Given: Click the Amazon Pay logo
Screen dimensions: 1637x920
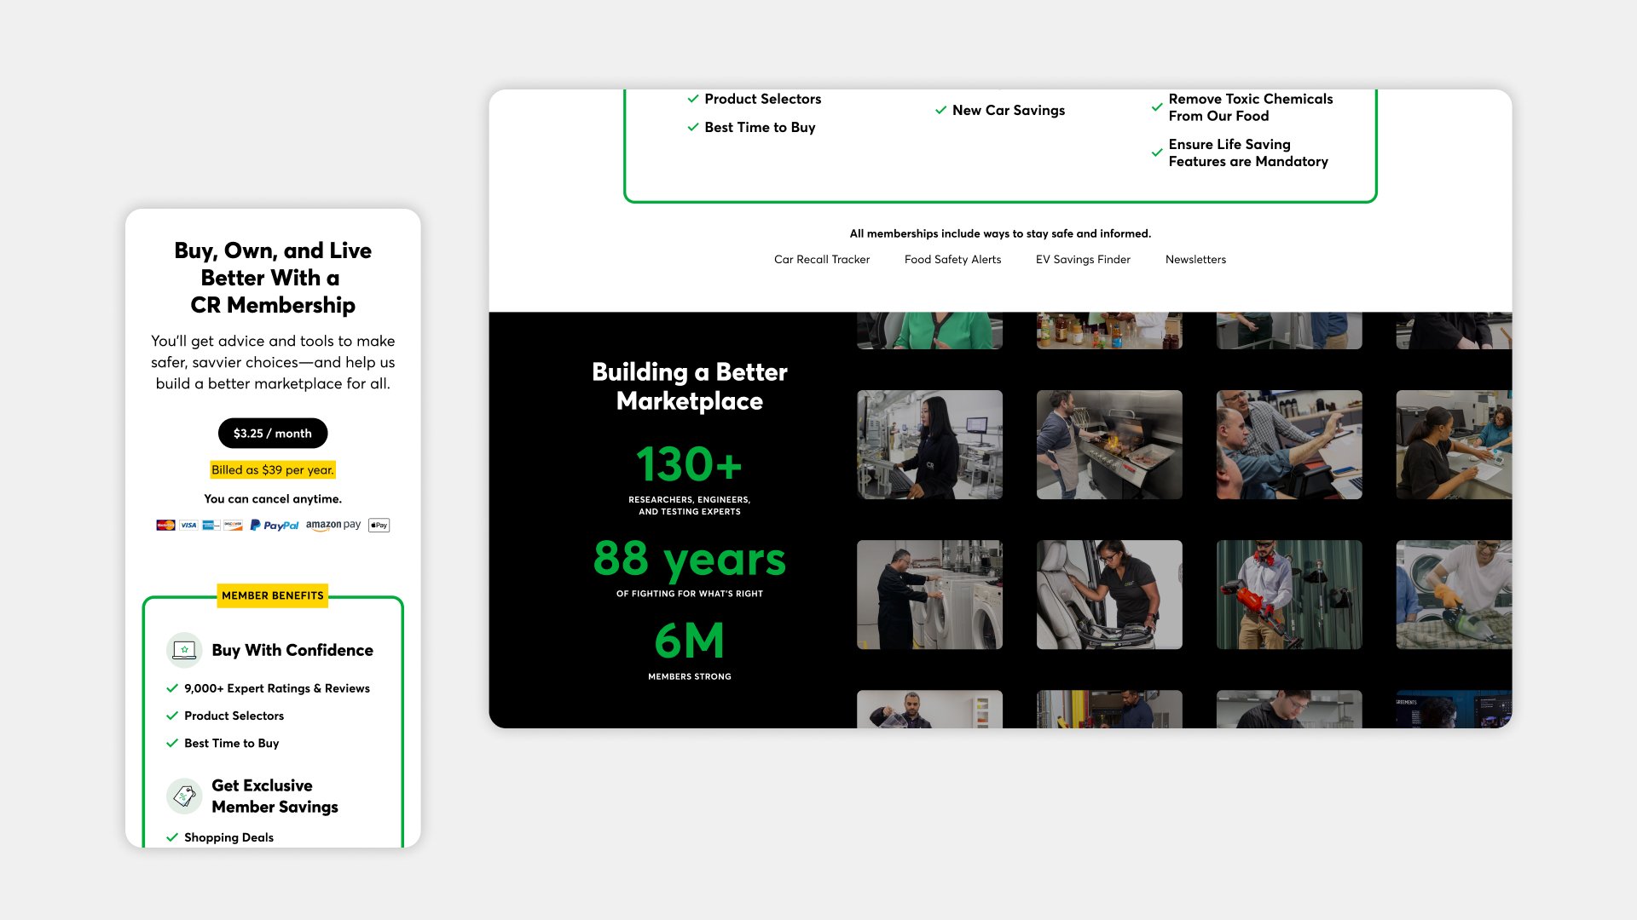Looking at the screenshot, I should point(333,526).
